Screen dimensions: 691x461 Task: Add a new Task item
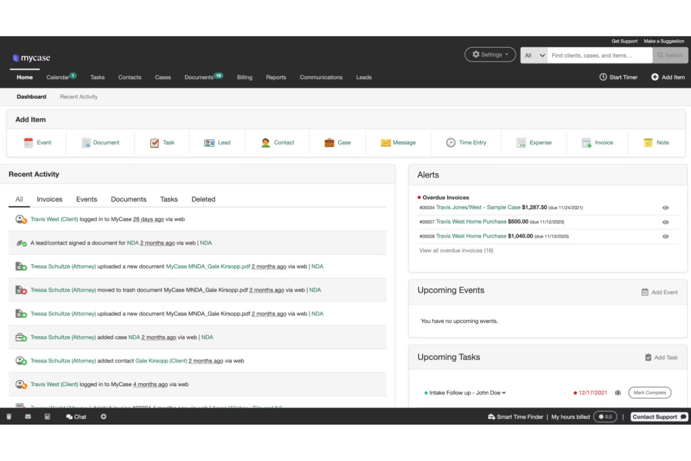[x=162, y=143]
